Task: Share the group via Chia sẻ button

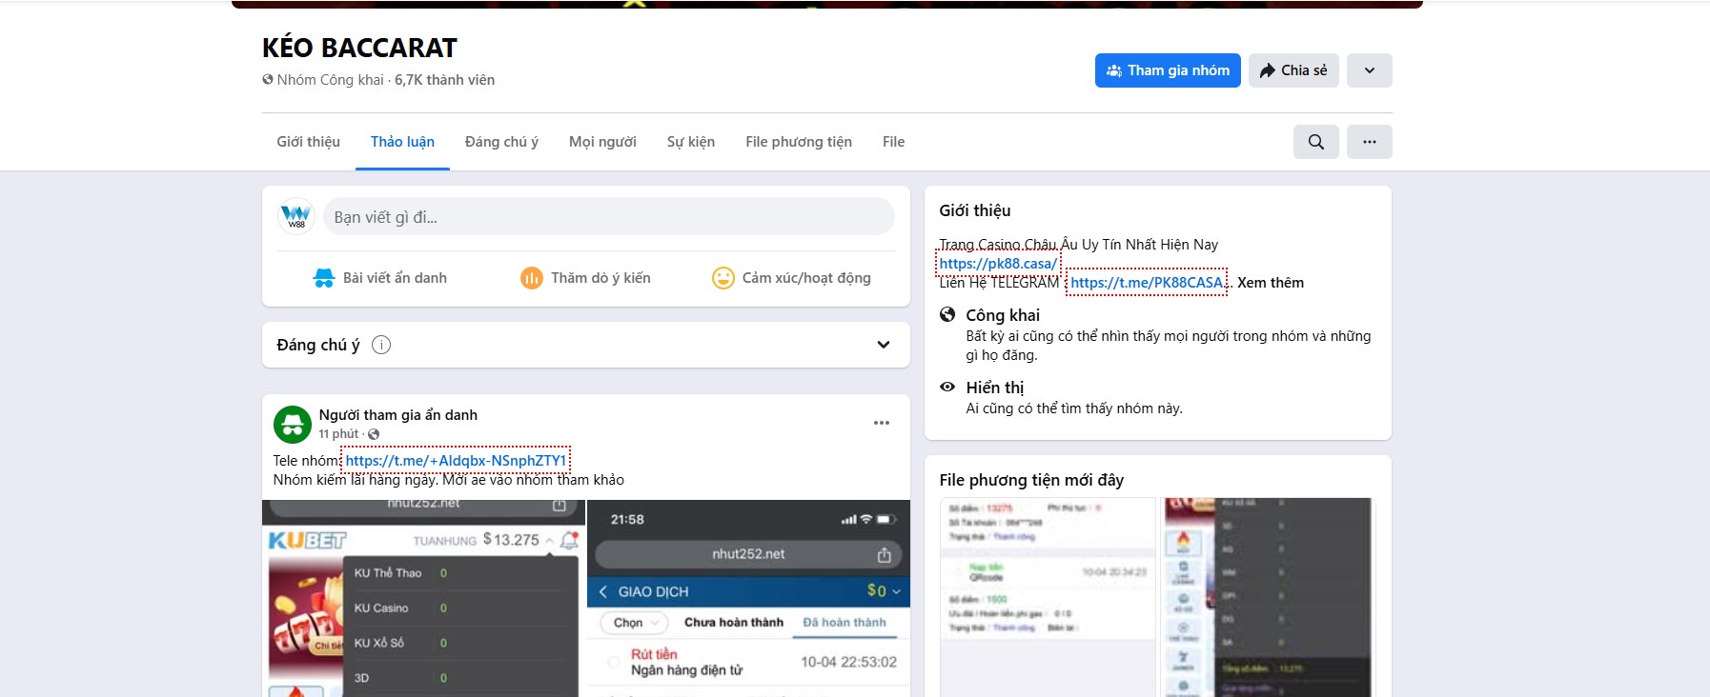Action: 1293,70
